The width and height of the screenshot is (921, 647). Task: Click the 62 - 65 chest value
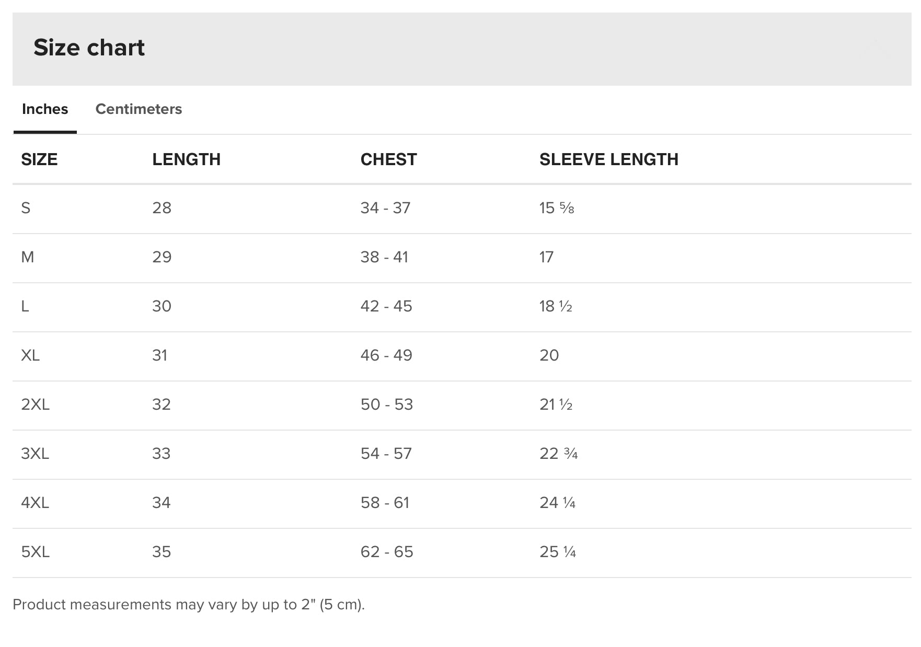click(x=386, y=552)
